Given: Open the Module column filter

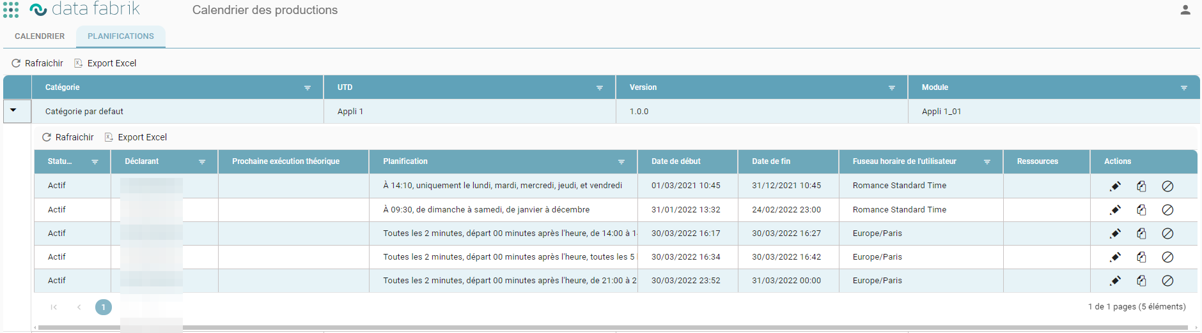Looking at the screenshot, I should pos(1184,88).
